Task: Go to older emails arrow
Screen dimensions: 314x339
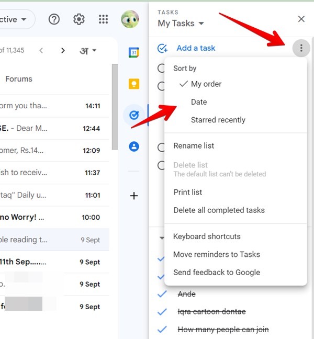Action: click(x=63, y=51)
